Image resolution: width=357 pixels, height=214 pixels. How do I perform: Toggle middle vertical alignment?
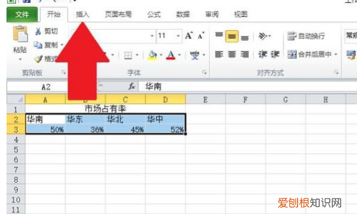232,36
